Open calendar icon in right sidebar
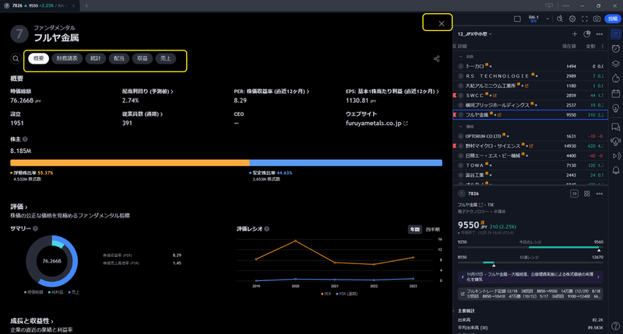623x334 pixels. pos(615,93)
